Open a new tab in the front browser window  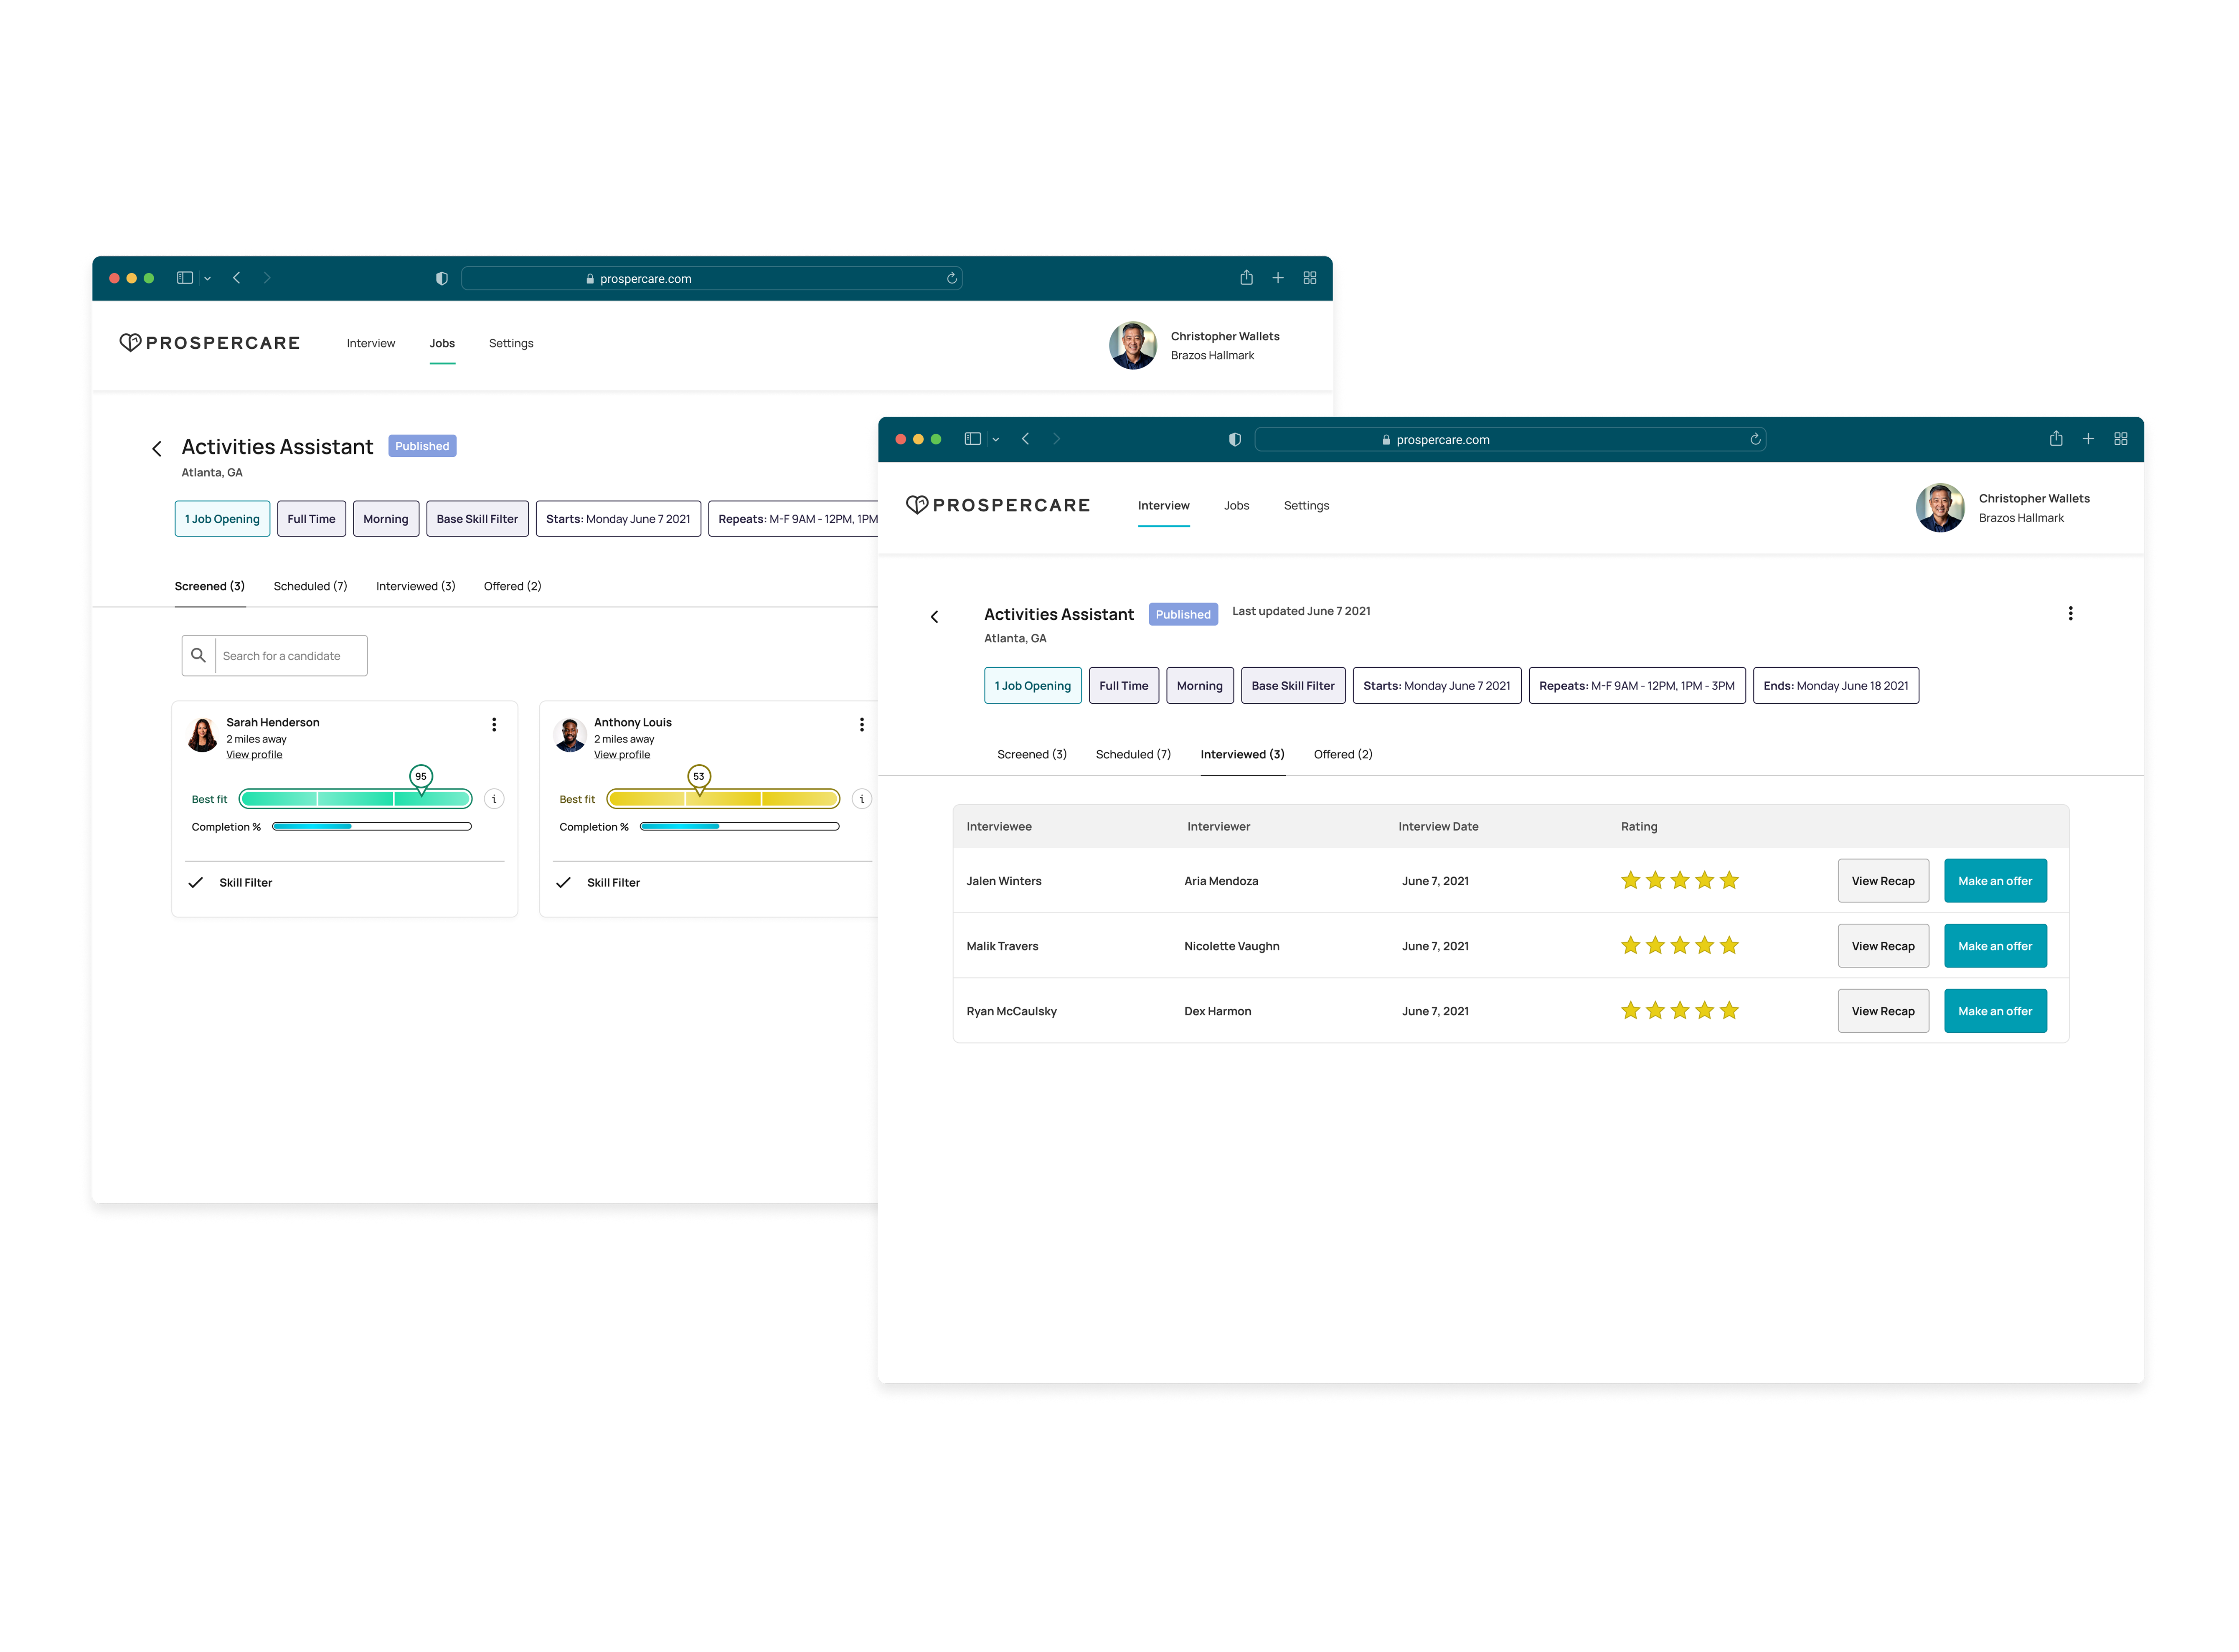[x=2088, y=439]
